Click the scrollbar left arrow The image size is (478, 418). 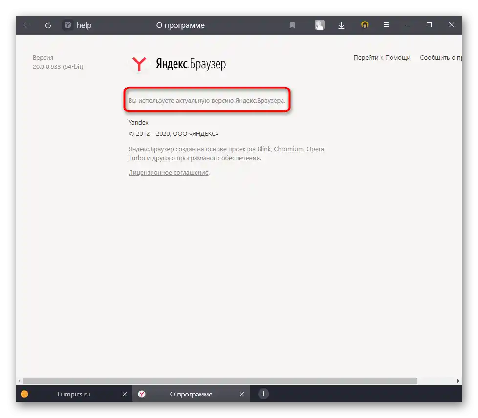[x=19, y=381]
